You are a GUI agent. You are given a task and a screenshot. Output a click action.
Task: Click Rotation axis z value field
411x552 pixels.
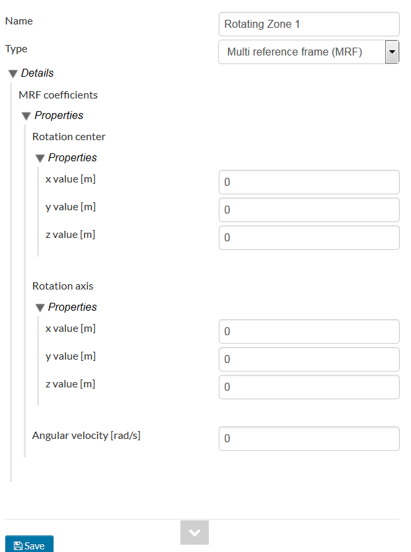(x=309, y=387)
